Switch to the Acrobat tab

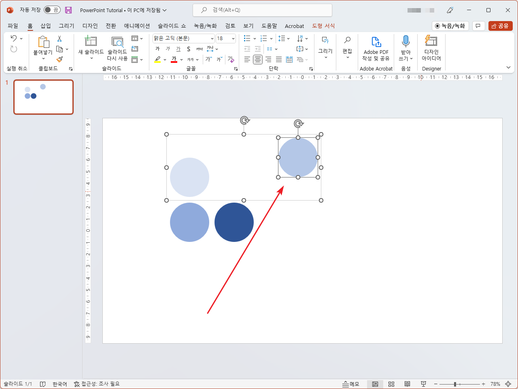(x=294, y=26)
